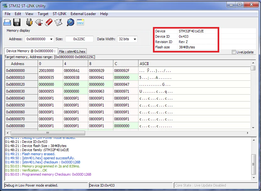Screen dimensions: 261x191
Task: Select cell 08000971
Action: click(x=126, y=91)
